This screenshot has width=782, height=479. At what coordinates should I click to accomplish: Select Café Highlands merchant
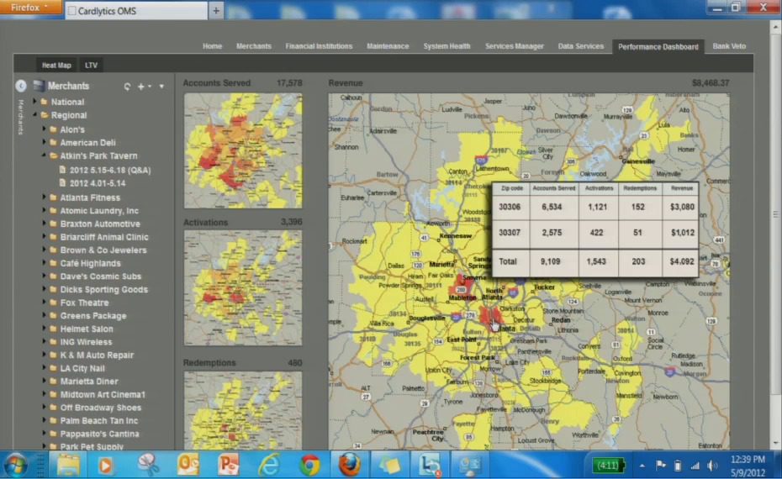click(90, 263)
